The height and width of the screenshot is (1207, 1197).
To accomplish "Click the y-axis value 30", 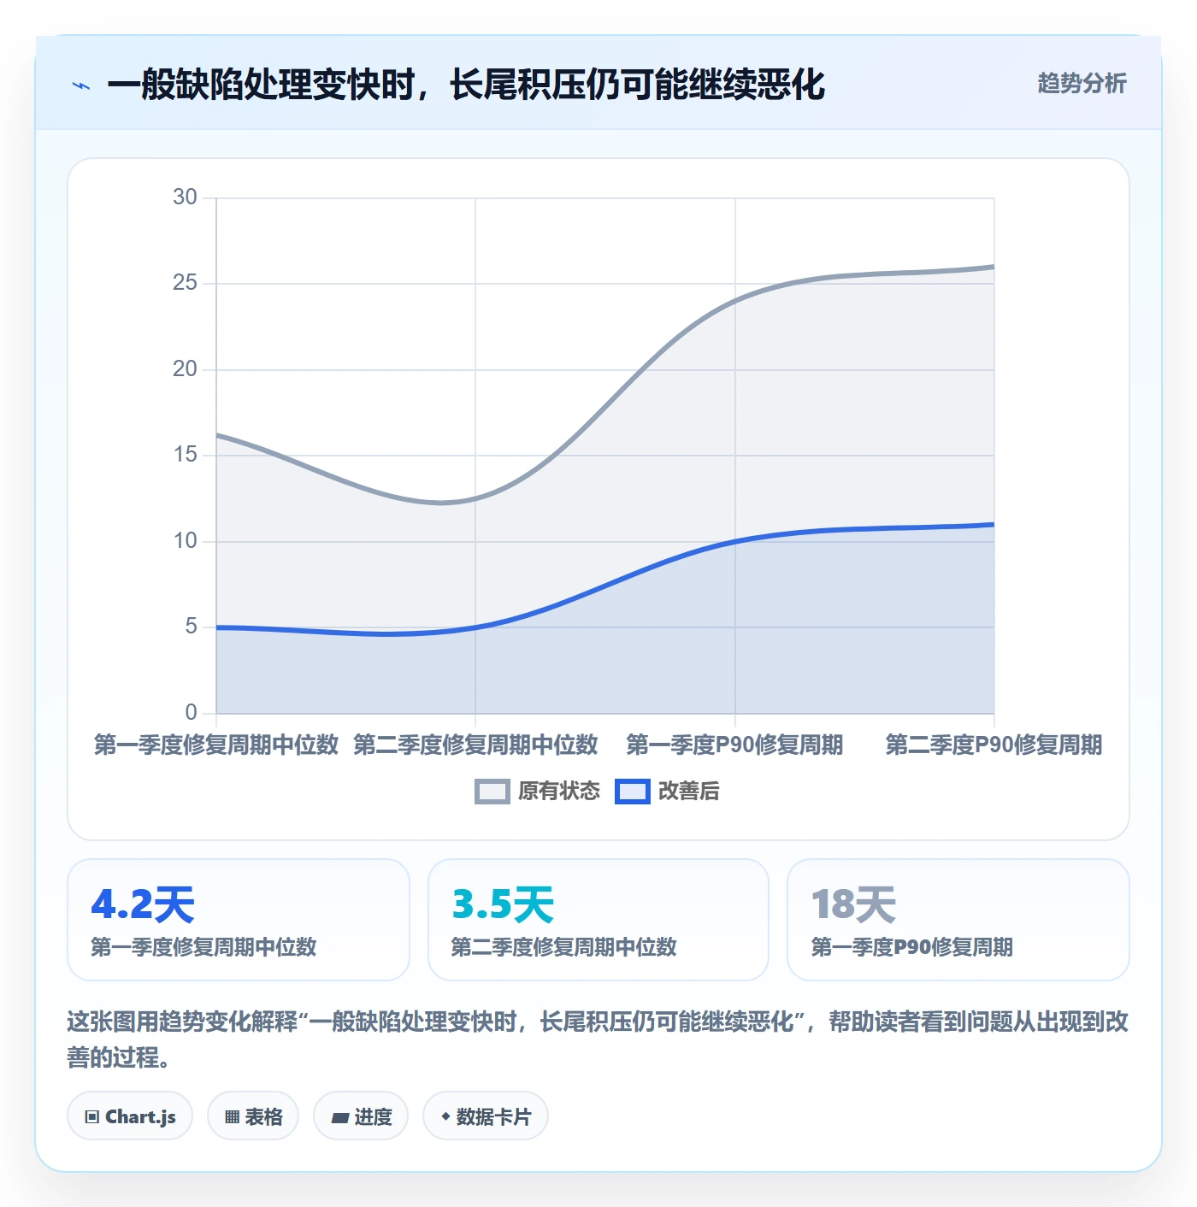I will coord(185,197).
